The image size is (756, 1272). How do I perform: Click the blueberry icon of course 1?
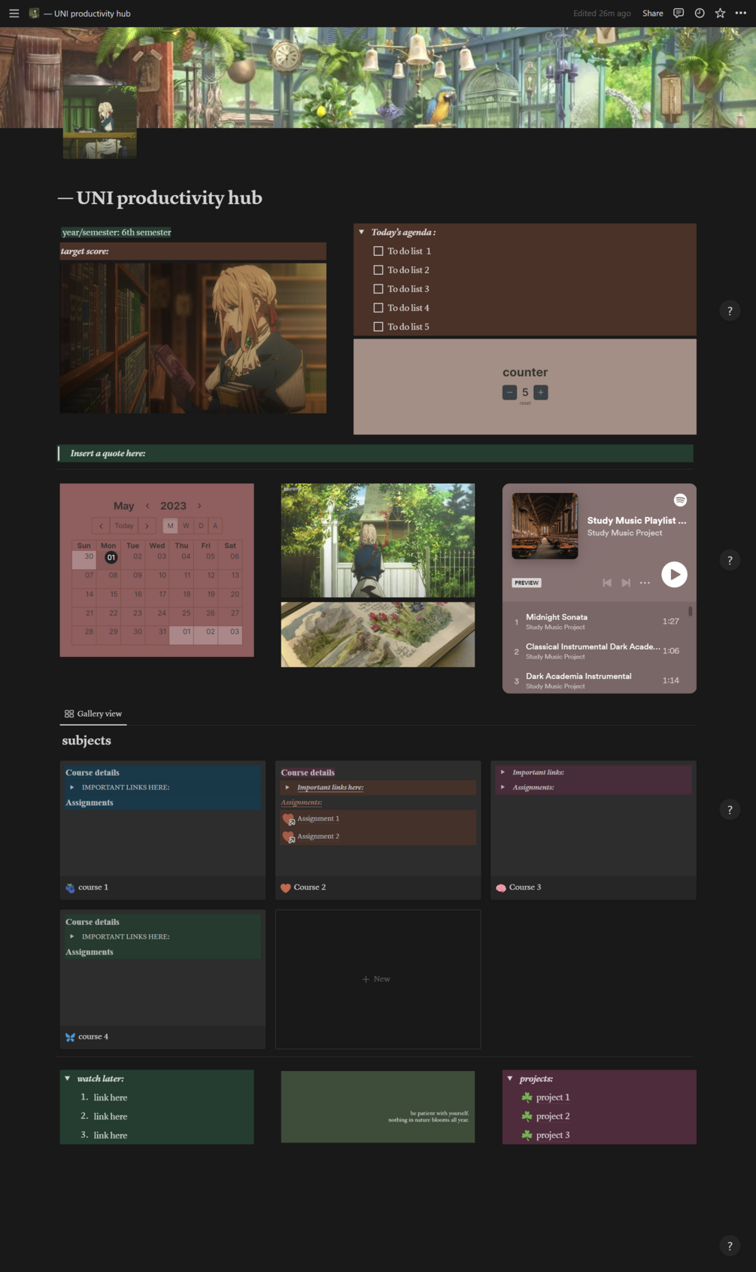click(70, 887)
